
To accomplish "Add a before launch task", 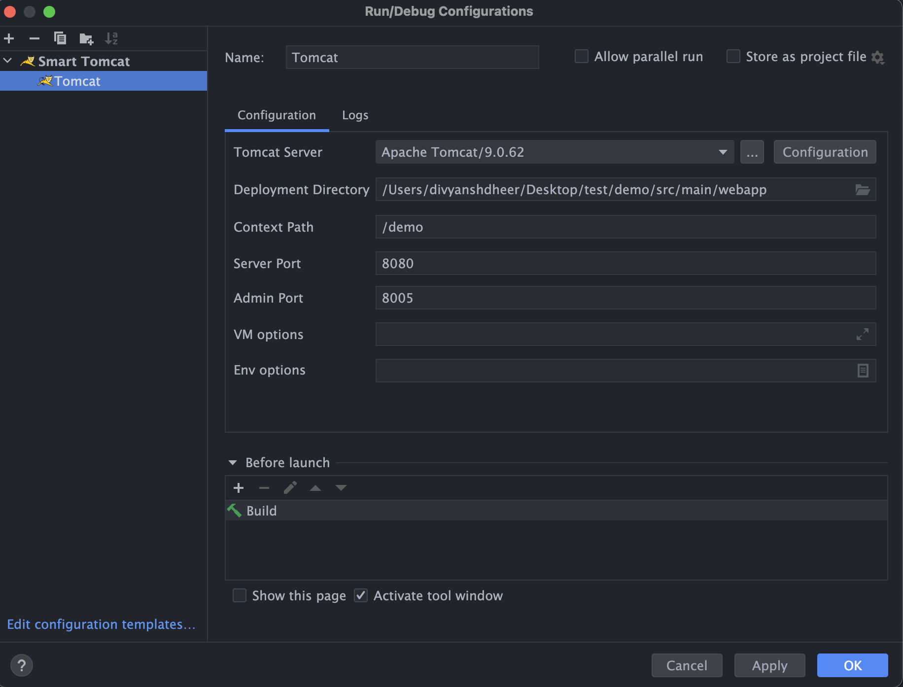I will pyautogui.click(x=239, y=488).
